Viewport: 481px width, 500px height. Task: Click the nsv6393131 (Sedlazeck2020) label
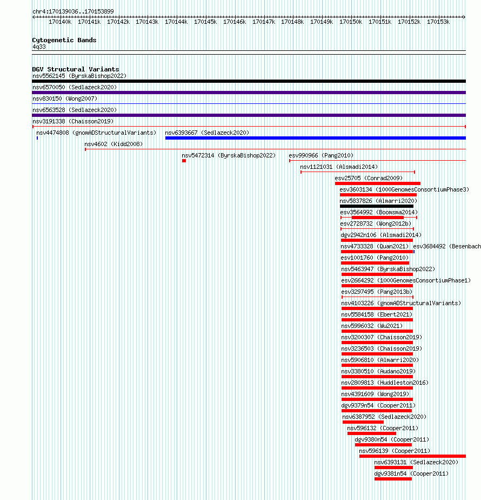[x=416, y=462]
